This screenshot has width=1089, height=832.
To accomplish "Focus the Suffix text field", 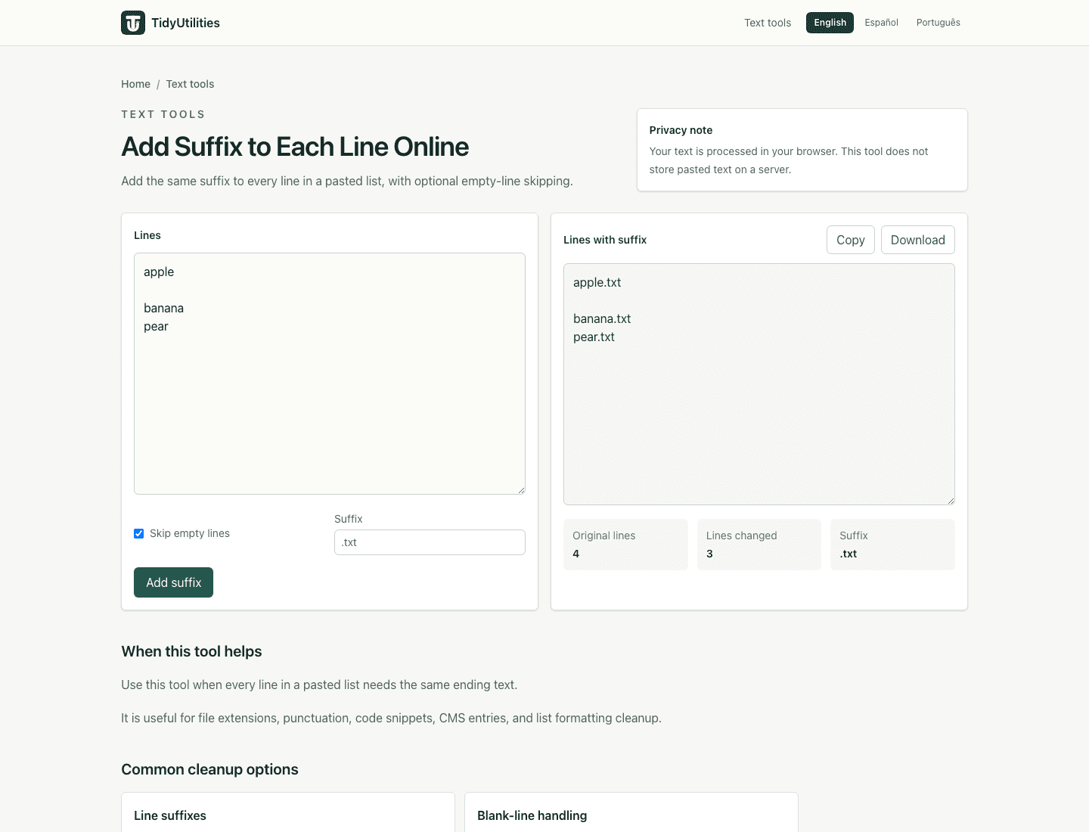I will (x=430, y=542).
